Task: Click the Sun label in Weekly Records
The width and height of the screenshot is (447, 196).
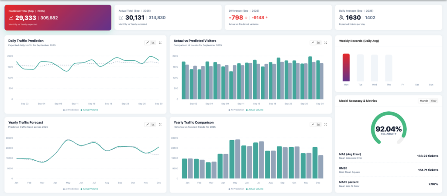Action: [431, 85]
